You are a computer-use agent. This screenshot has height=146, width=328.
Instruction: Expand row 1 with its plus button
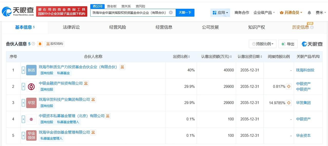23,70
